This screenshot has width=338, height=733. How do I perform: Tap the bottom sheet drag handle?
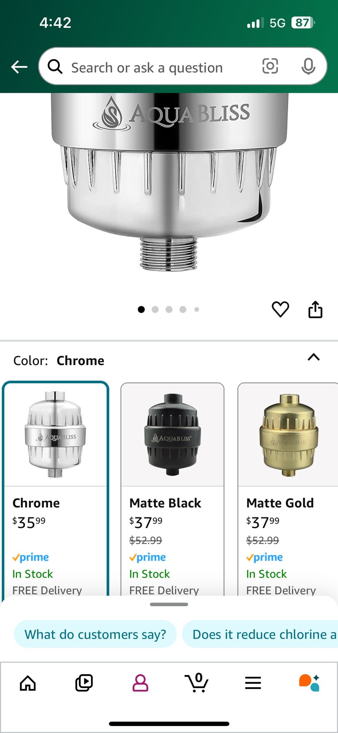tap(169, 604)
